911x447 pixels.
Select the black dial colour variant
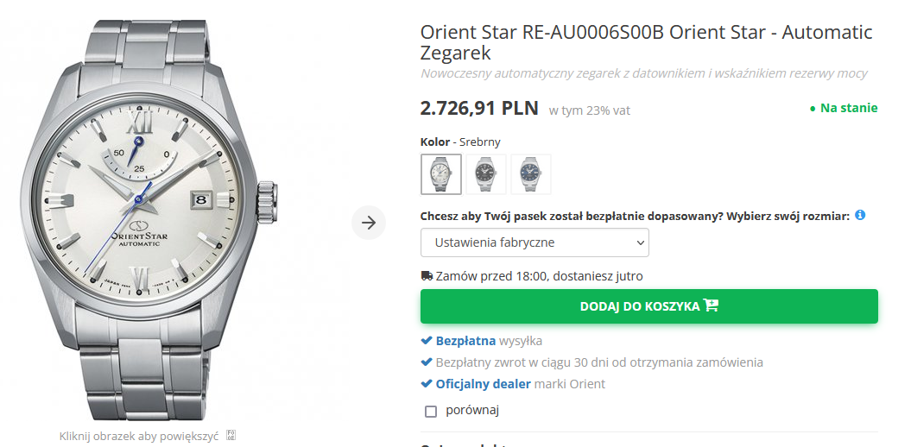click(x=486, y=174)
